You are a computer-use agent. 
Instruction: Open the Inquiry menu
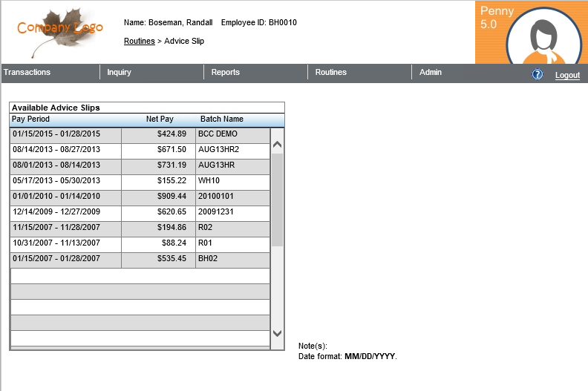point(119,73)
